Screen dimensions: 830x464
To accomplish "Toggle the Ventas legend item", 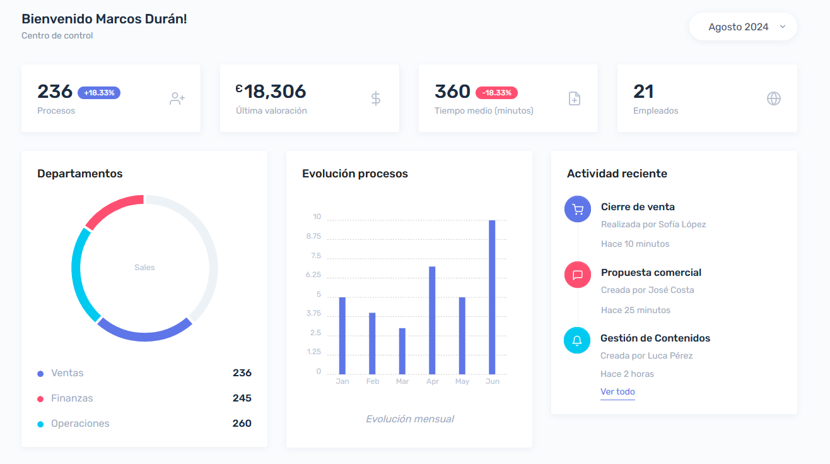I will [x=67, y=373].
